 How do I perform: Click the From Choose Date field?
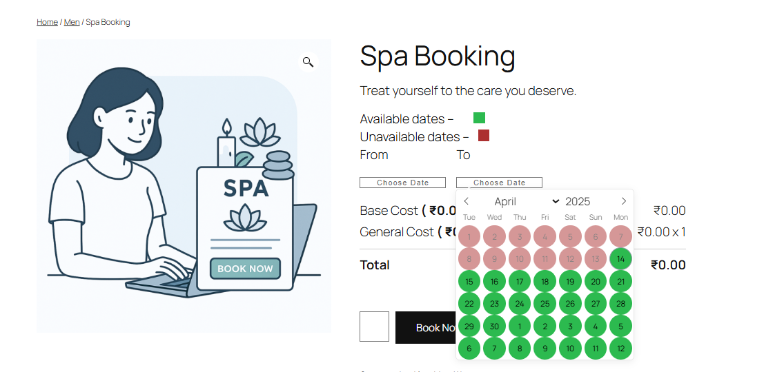click(x=402, y=183)
